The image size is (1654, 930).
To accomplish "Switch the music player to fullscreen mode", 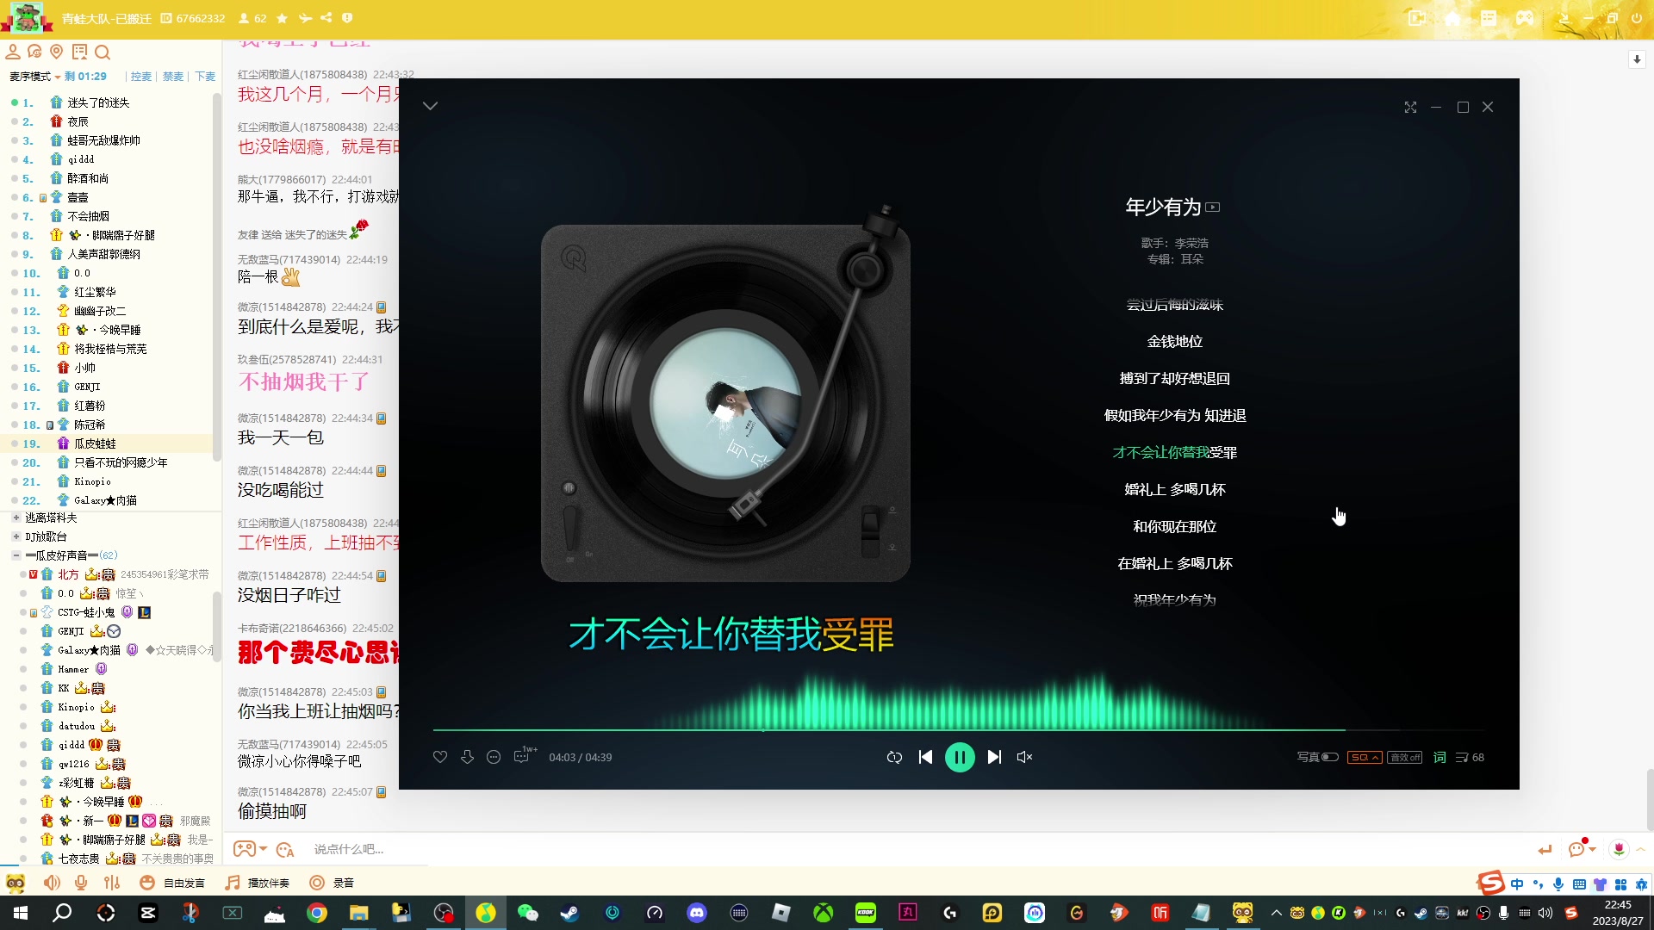I will pyautogui.click(x=1410, y=107).
